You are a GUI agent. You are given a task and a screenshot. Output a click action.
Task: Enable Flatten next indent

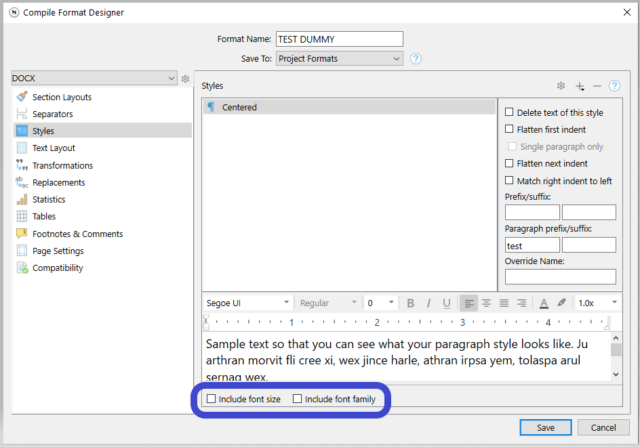[509, 163]
